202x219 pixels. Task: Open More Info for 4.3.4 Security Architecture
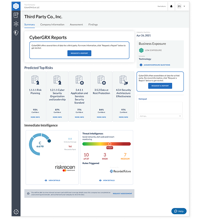[123, 117]
